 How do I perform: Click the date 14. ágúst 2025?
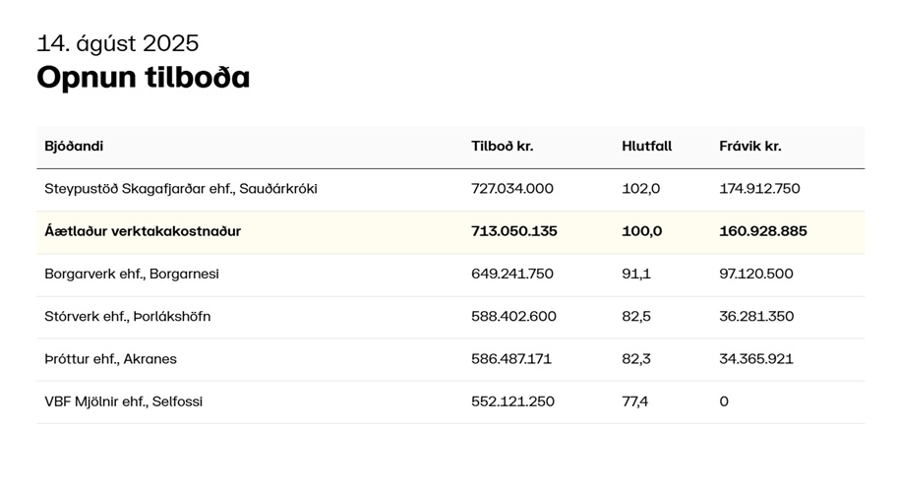pyautogui.click(x=118, y=43)
